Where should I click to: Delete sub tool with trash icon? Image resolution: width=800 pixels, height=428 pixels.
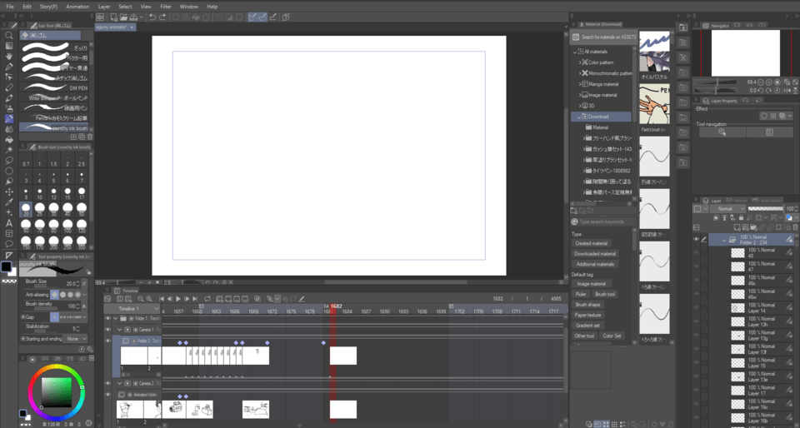(90, 137)
